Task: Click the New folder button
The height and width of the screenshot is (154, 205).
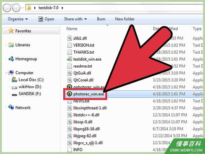Action: pyautogui.click(x=125, y=19)
